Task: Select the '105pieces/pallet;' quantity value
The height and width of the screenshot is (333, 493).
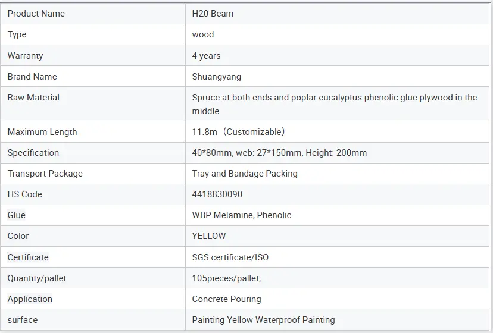Action: coord(226,278)
